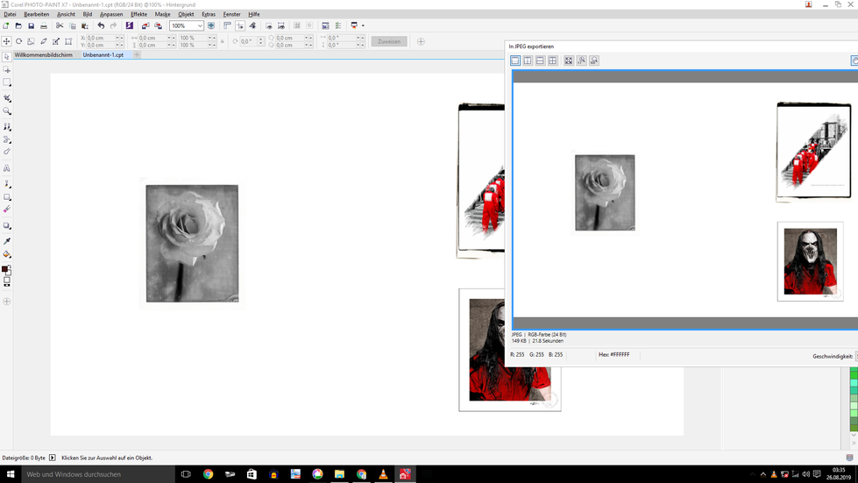Screen dimensions: 858x483
Task: Select the Fill bucket tool
Action: [x=6, y=254]
